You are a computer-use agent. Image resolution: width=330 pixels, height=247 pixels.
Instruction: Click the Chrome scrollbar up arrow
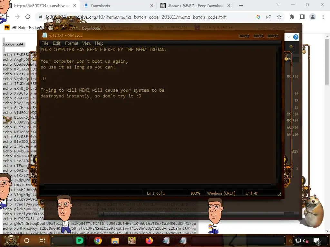click(327, 36)
